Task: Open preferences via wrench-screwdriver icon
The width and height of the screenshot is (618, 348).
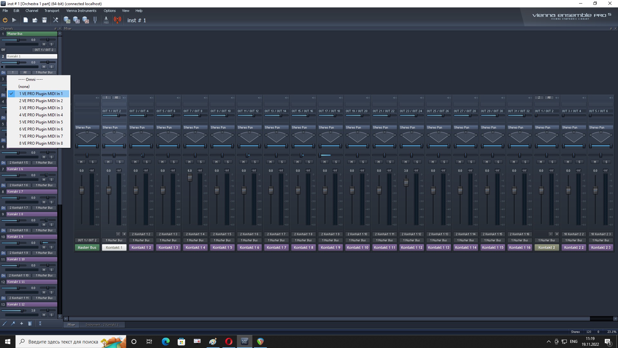Action: (56, 20)
